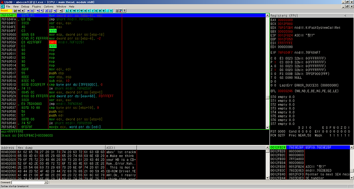Click the hex dump scrollbar down arrow
The image size is (354, 189).
[x=267, y=178]
